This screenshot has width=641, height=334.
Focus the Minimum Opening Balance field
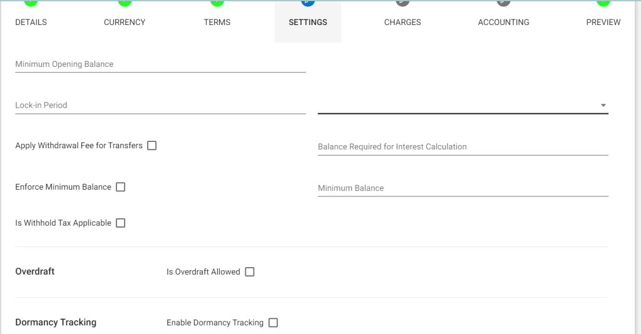160,64
